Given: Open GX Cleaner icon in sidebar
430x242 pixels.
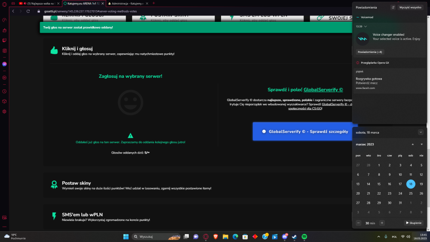Looking at the screenshot, I should tap(4, 31).
